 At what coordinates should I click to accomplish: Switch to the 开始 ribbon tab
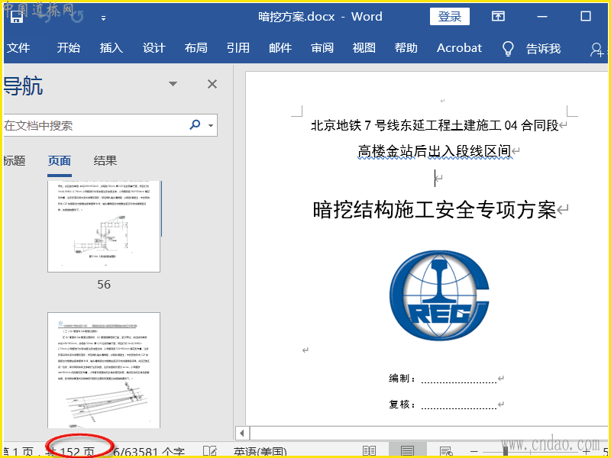69,48
